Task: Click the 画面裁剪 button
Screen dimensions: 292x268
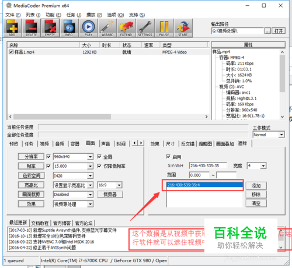Action: click(31, 195)
